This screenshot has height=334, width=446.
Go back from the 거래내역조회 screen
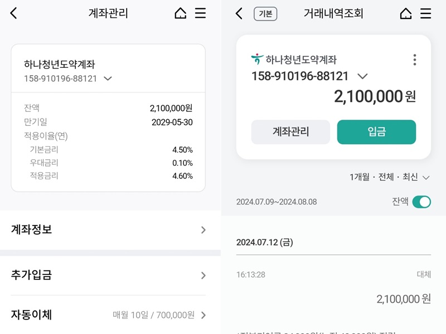(x=239, y=13)
